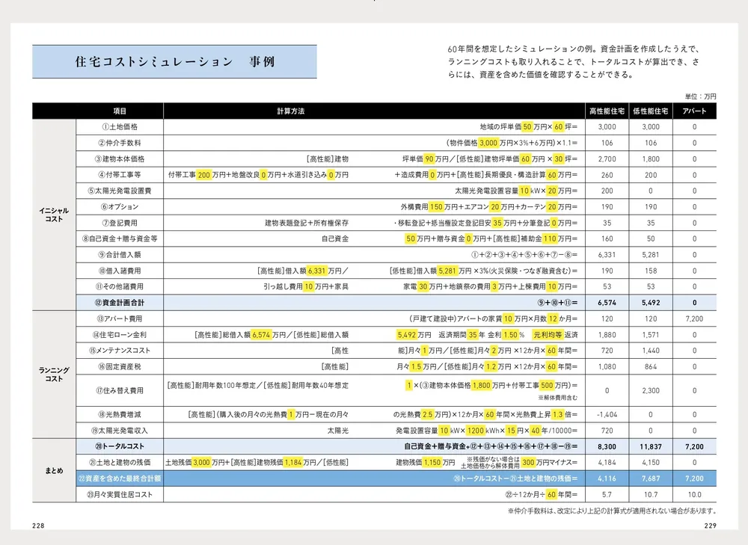Image resolution: width=748 pixels, height=545 pixels.
Task: Click bold total 6,574 in 資金計画合計 row
Action: click(x=607, y=303)
